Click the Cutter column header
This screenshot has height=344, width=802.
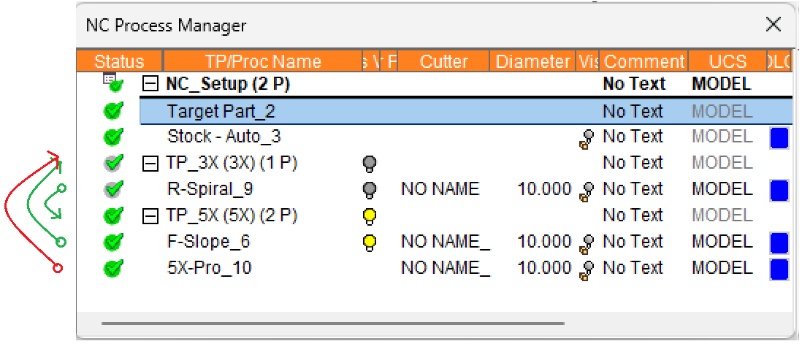[x=444, y=61]
